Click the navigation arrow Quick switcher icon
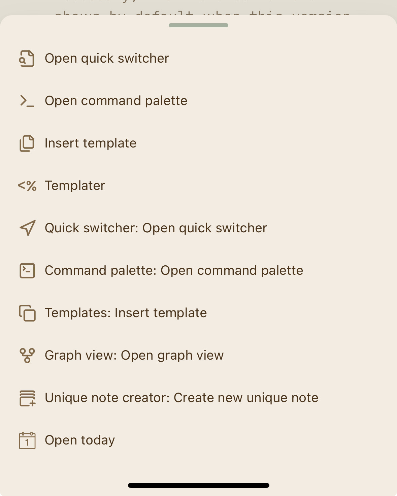Viewport: 397px width, 496px height. [27, 228]
